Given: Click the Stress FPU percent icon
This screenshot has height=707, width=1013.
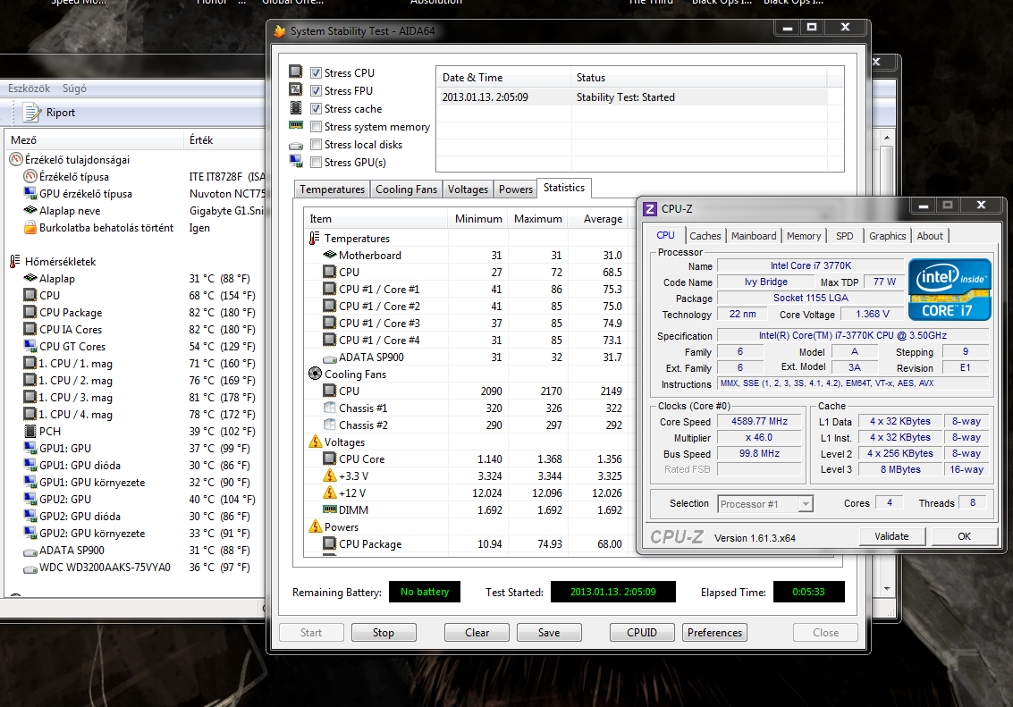Looking at the screenshot, I should click(x=296, y=89).
